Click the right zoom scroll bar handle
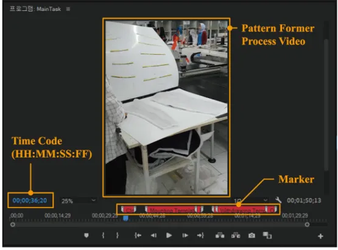 click(307, 224)
